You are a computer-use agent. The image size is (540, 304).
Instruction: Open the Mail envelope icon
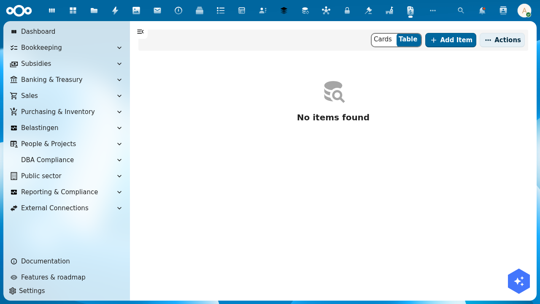click(157, 11)
